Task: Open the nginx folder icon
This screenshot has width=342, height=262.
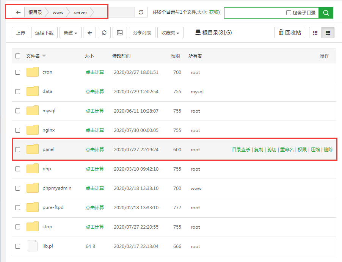Action: [x=33, y=130]
